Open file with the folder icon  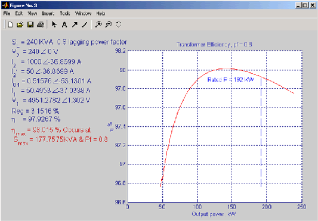coord(20,24)
